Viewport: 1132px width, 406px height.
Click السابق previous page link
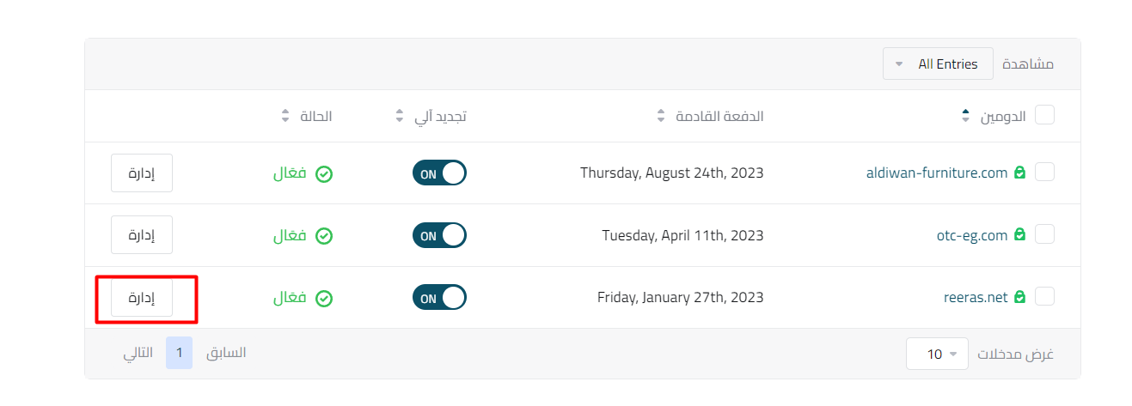click(226, 353)
